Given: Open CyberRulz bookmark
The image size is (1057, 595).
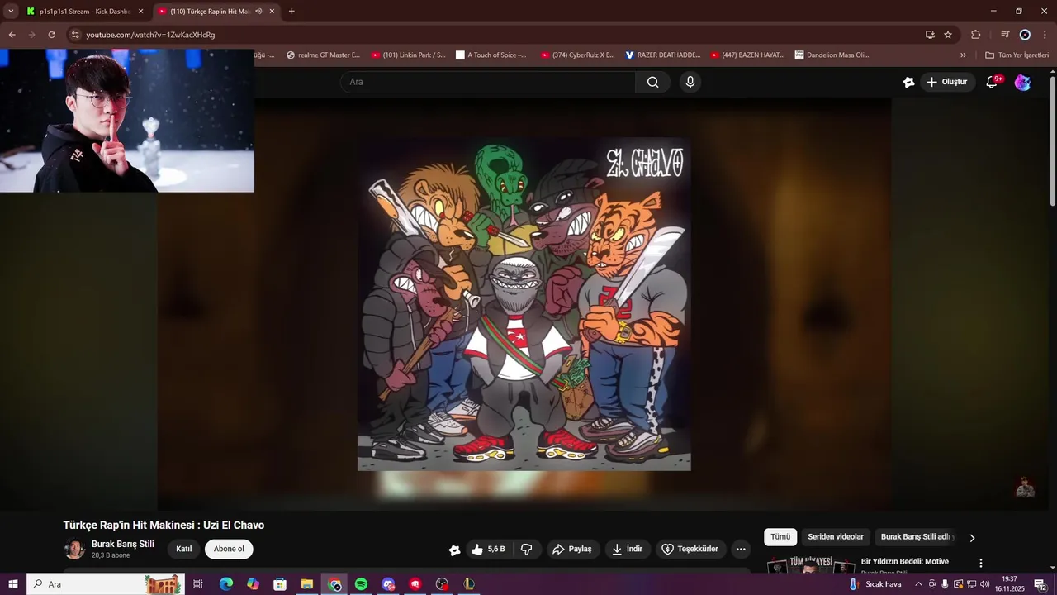Looking at the screenshot, I should point(578,55).
